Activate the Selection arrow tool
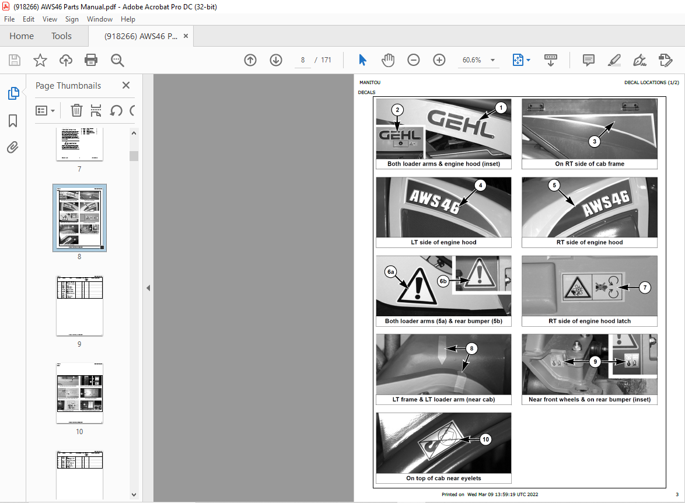The height and width of the screenshot is (503, 685). point(362,60)
